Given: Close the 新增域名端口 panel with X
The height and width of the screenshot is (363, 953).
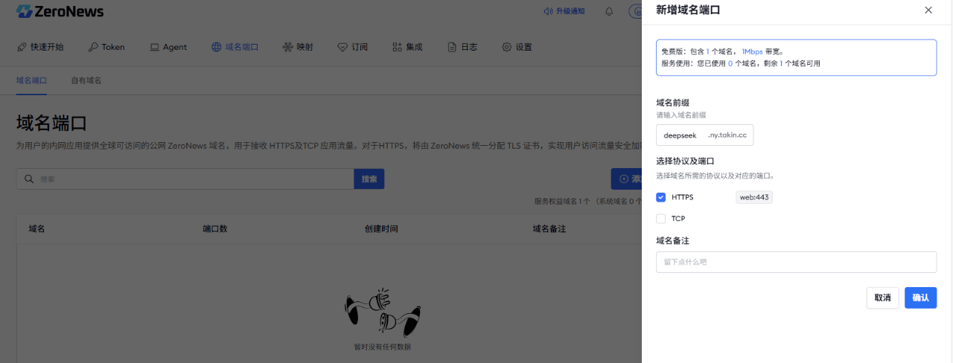Looking at the screenshot, I should pos(928,10).
